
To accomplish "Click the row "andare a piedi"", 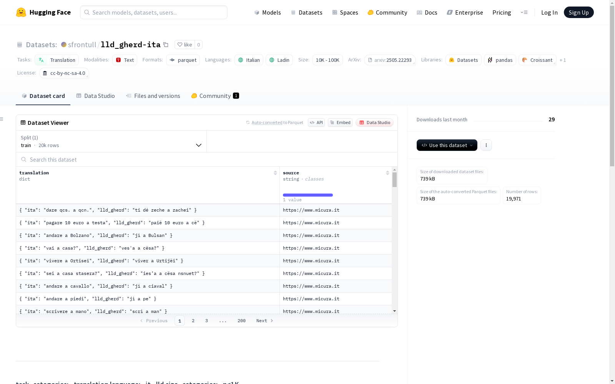I will coord(204,299).
